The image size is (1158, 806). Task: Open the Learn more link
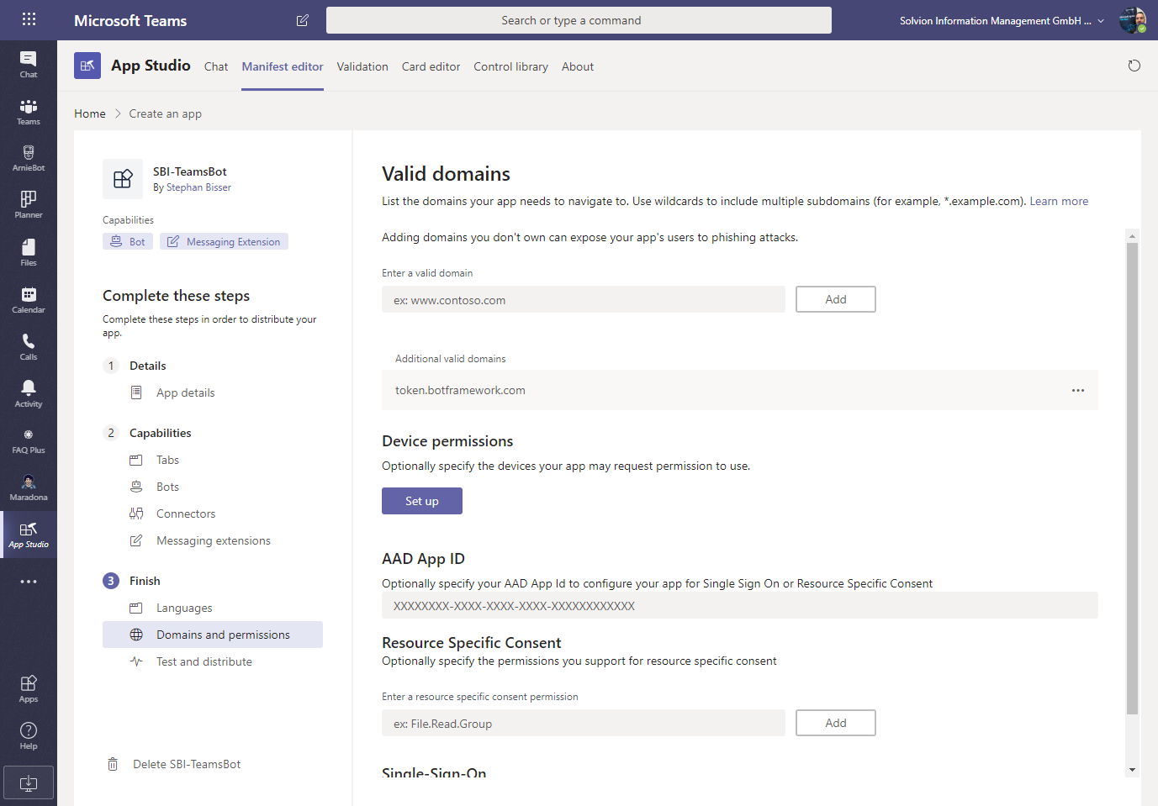(x=1059, y=201)
